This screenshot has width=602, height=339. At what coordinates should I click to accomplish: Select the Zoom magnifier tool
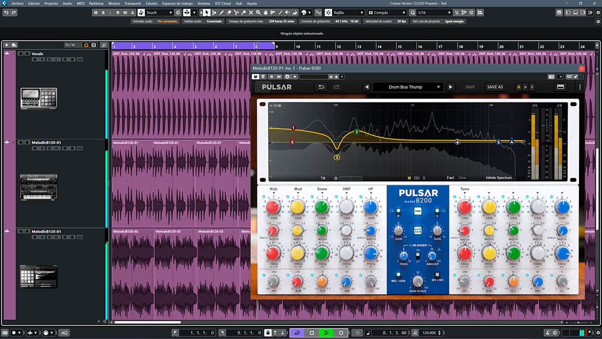258,13
